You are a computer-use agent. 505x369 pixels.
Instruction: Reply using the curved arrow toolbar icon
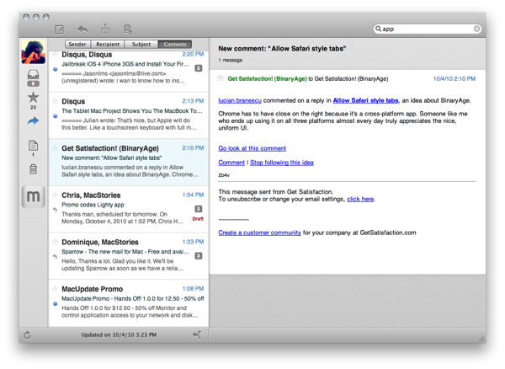(x=82, y=29)
